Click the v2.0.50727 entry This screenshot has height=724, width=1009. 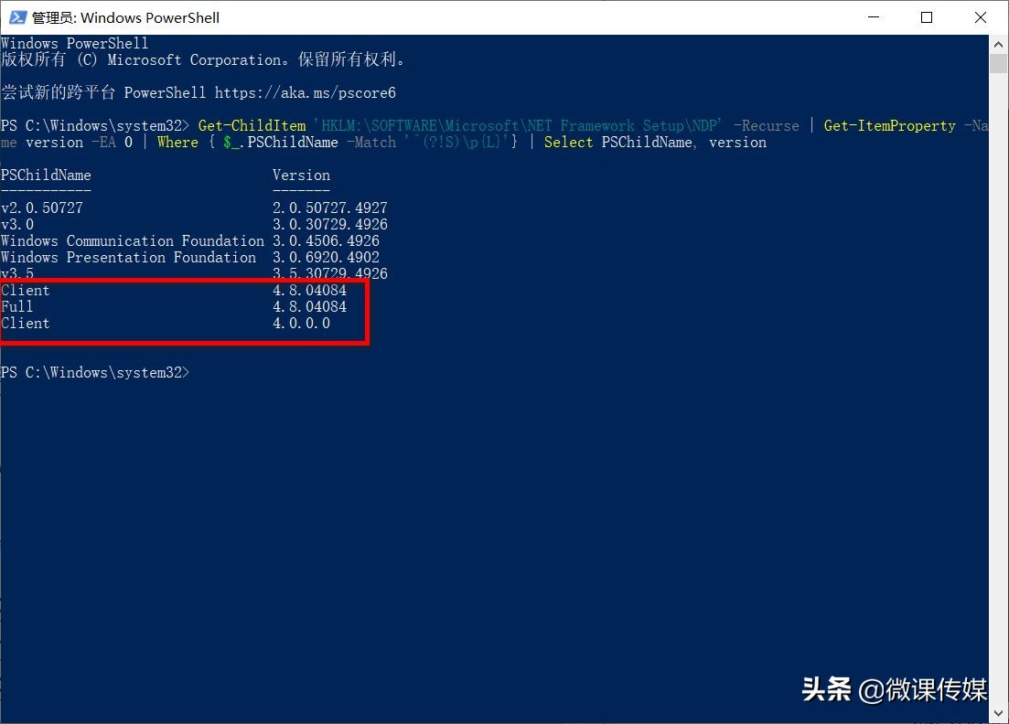42,208
